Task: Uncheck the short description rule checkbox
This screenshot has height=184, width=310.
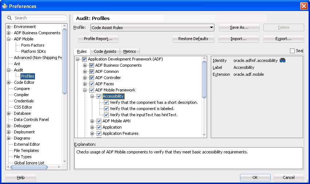Action: point(106,102)
